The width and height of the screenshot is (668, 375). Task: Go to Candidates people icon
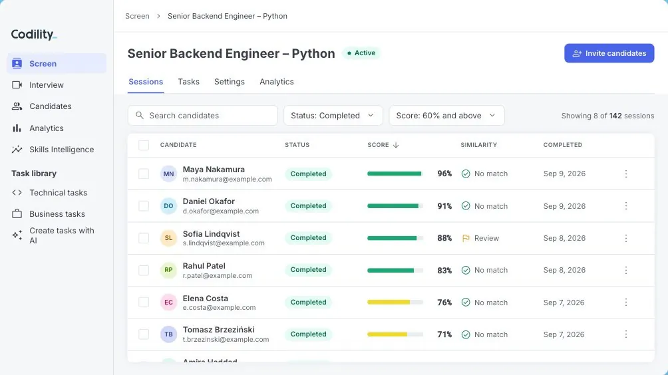click(x=17, y=106)
